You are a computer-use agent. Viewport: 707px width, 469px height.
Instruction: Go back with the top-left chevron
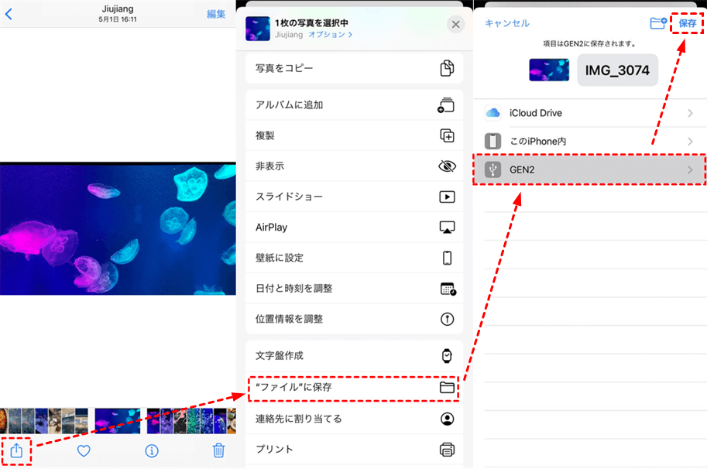tap(9, 14)
